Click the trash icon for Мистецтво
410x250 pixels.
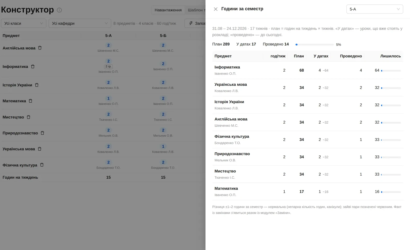(28, 117)
